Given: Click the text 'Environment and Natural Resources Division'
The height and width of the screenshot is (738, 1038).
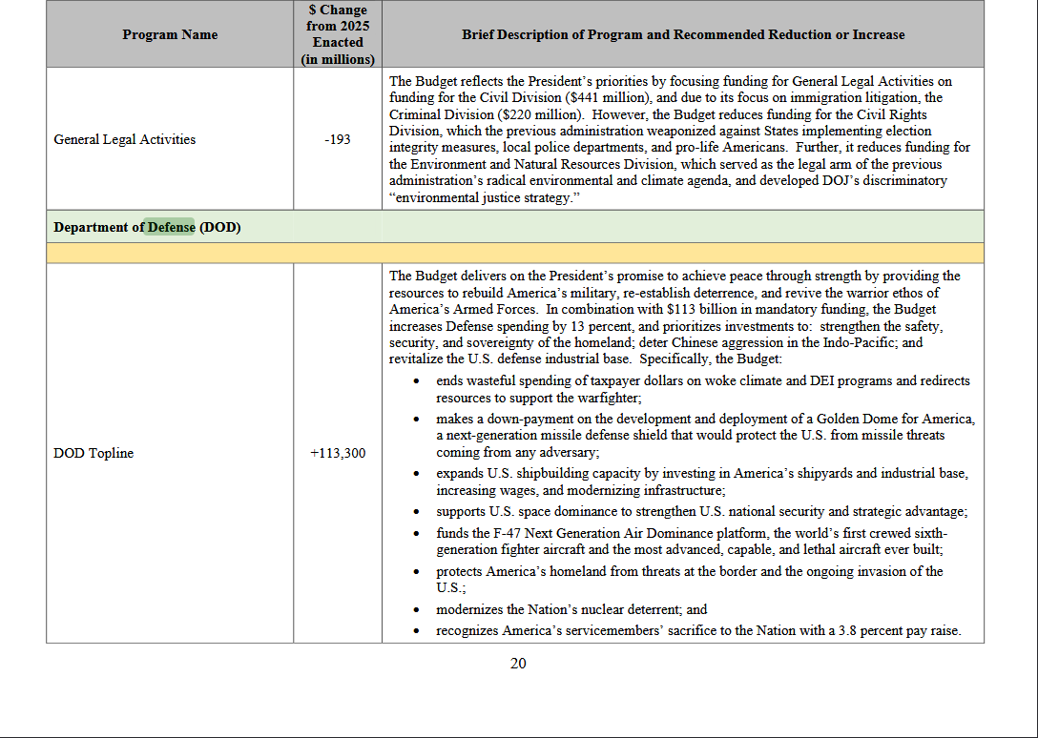Looking at the screenshot, I should 543,164.
